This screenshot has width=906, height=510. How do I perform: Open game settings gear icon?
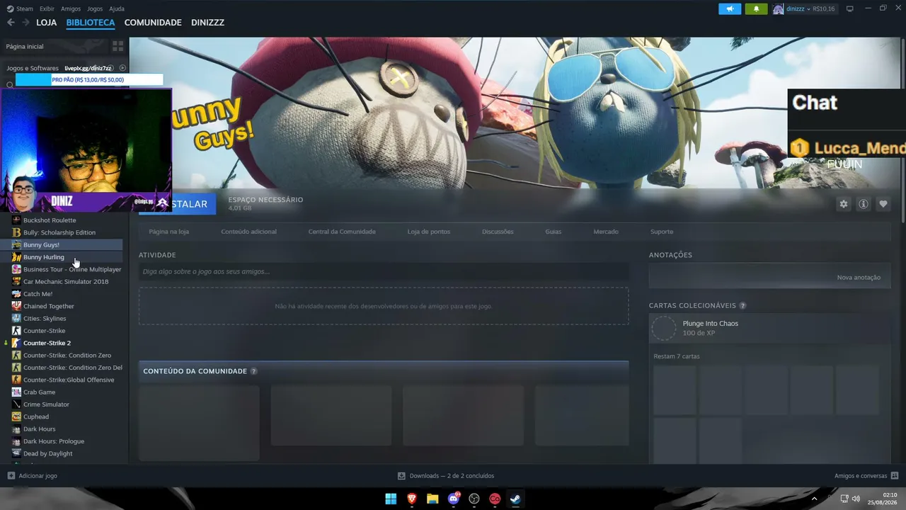844,204
